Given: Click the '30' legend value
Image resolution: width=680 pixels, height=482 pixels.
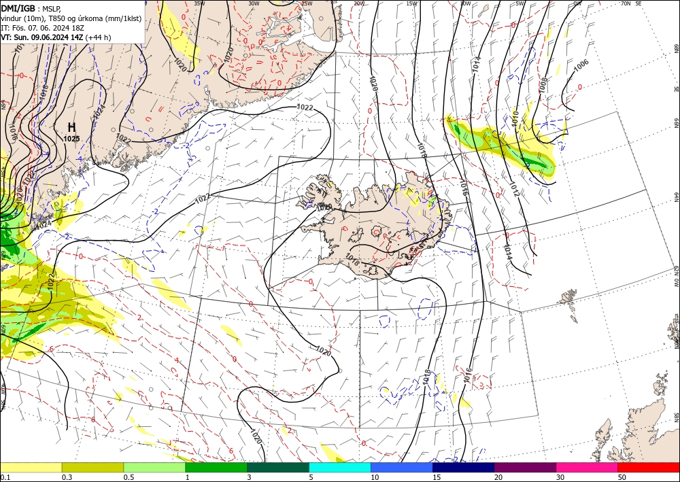Looking at the screenshot, I should (561, 477).
